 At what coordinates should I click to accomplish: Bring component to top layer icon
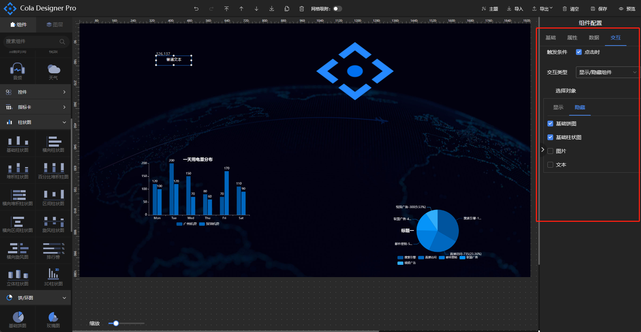pos(227,9)
